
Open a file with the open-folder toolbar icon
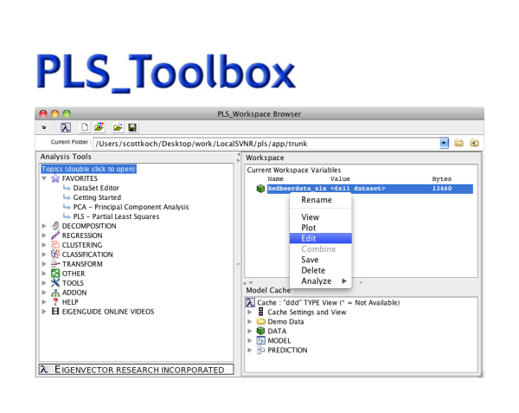point(118,127)
